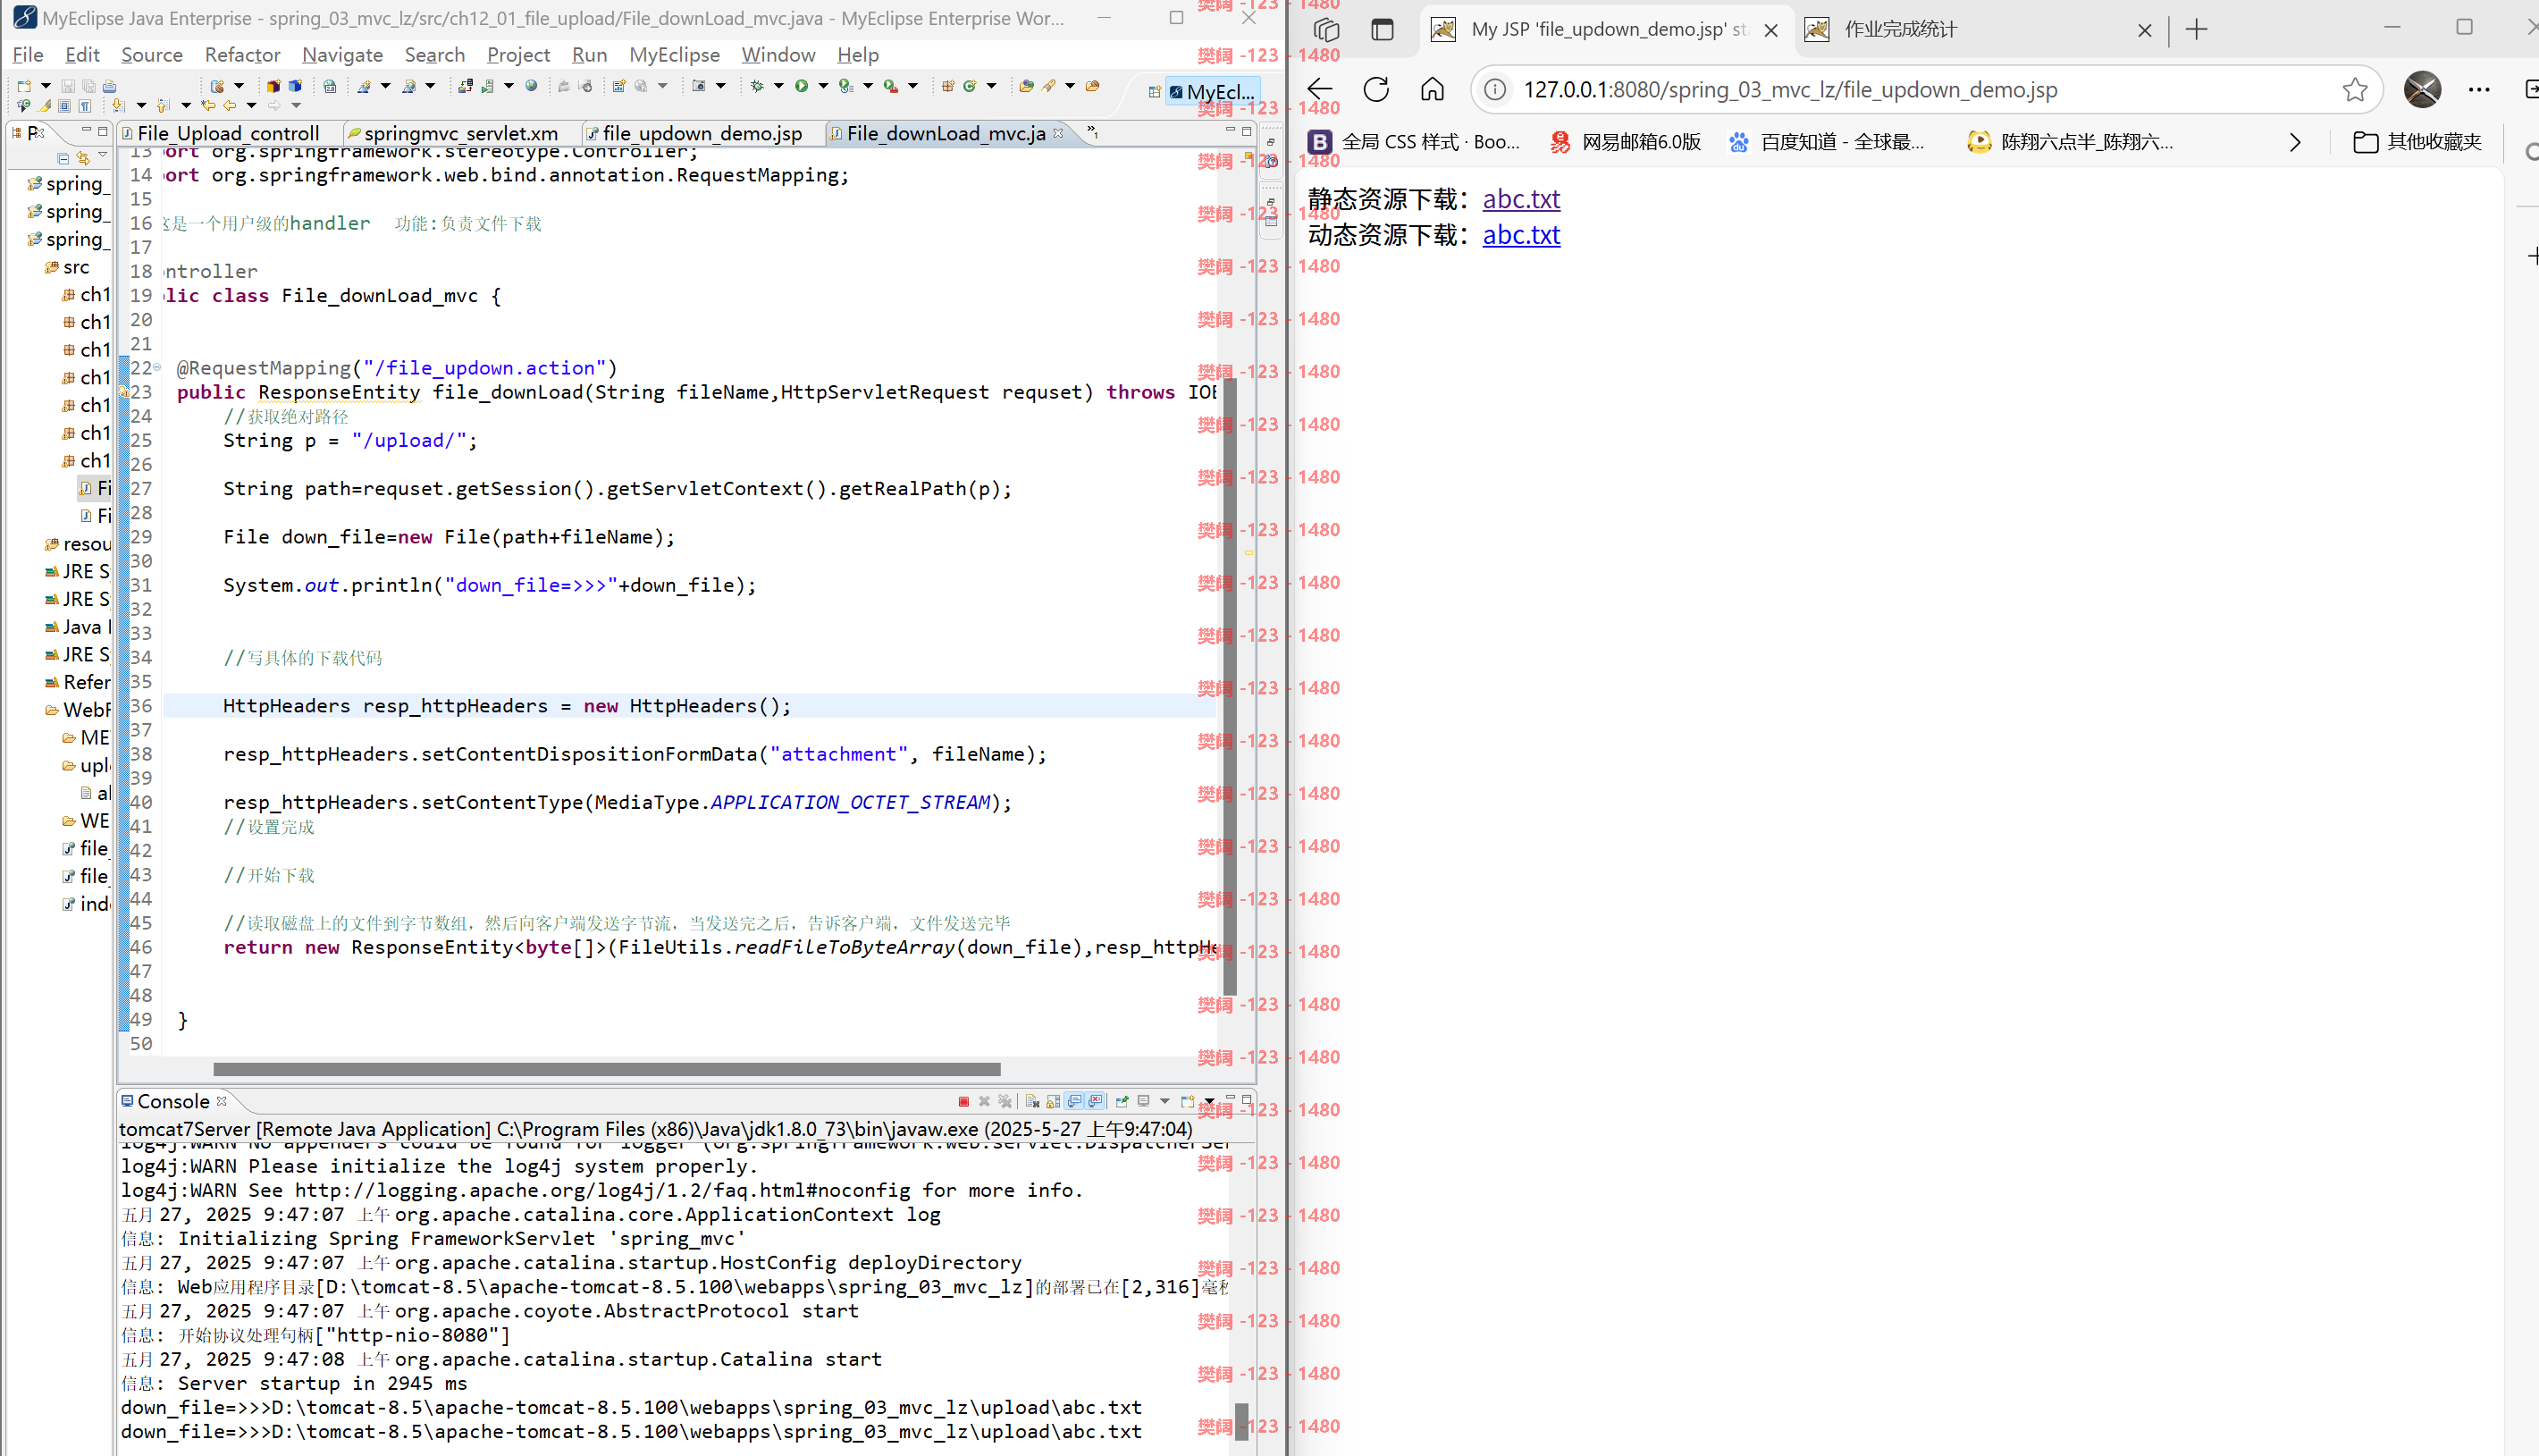Open the MyEclipse menu

[675, 55]
